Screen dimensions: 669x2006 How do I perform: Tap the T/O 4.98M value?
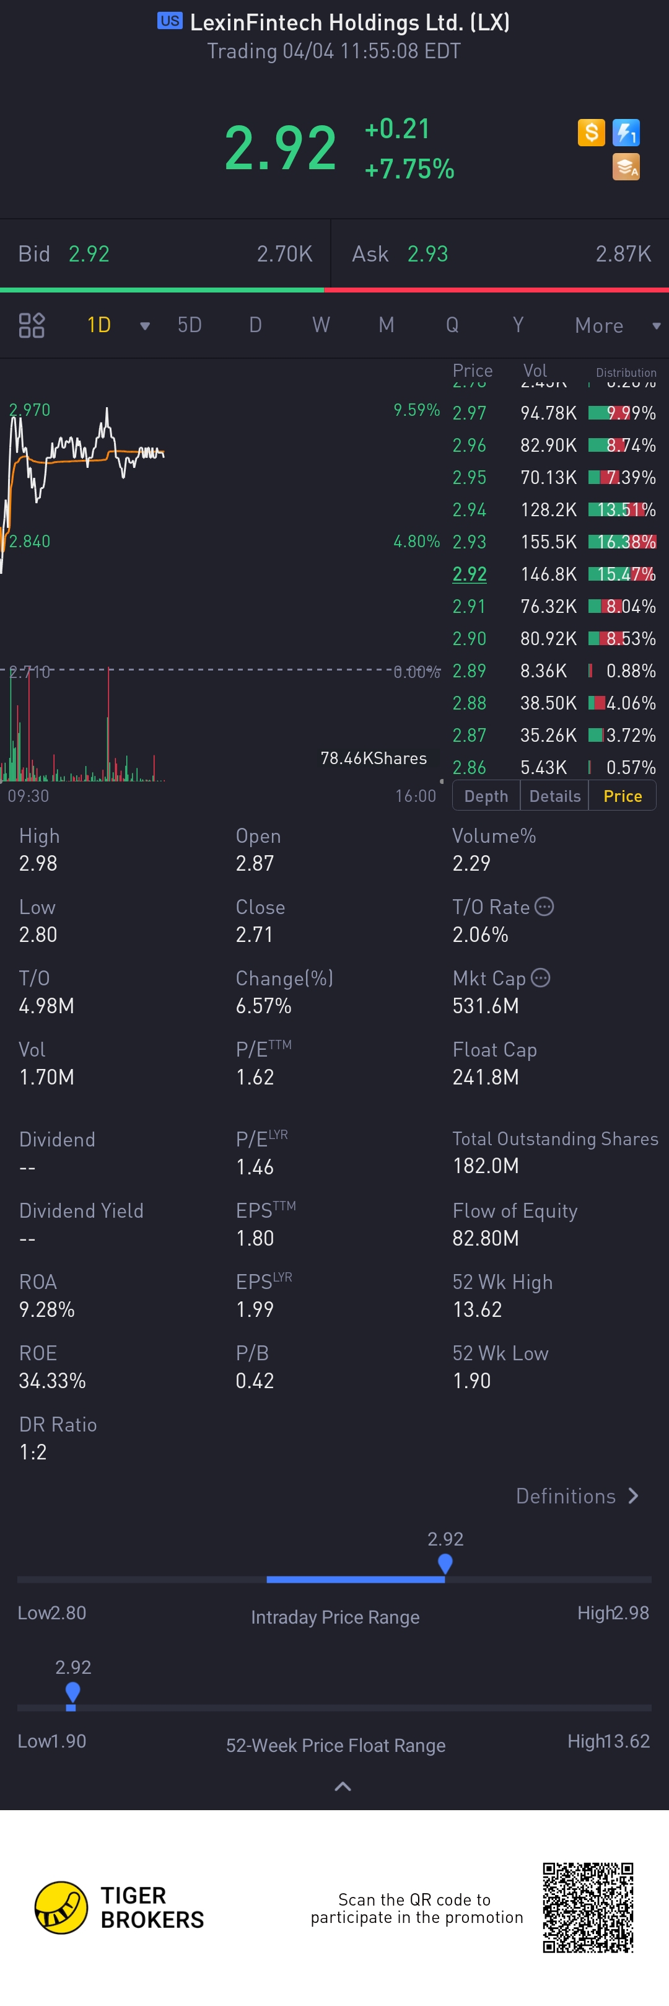[46, 1005]
